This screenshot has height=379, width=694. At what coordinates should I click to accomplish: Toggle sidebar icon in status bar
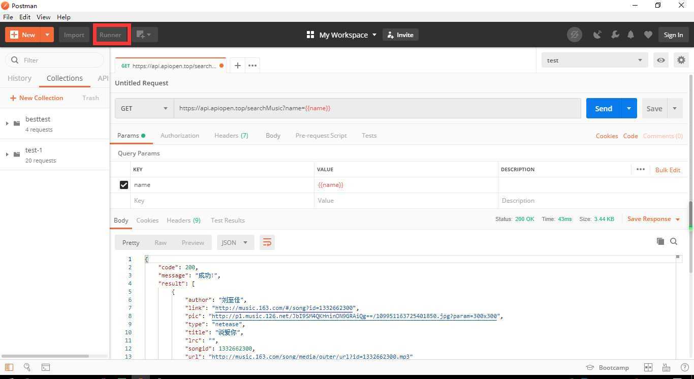pyautogui.click(x=9, y=367)
